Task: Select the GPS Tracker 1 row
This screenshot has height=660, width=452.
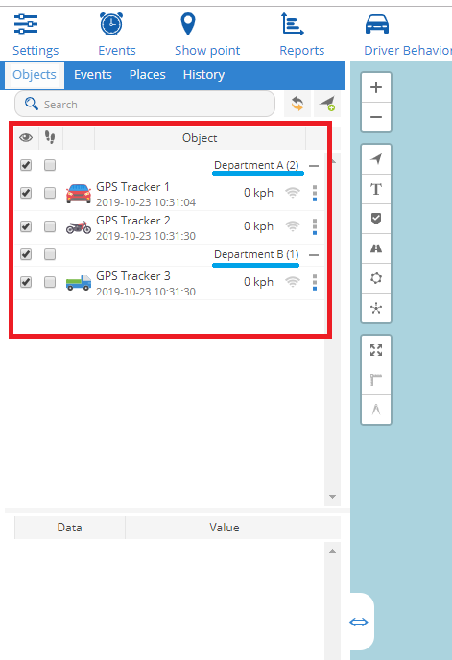Action: point(170,194)
